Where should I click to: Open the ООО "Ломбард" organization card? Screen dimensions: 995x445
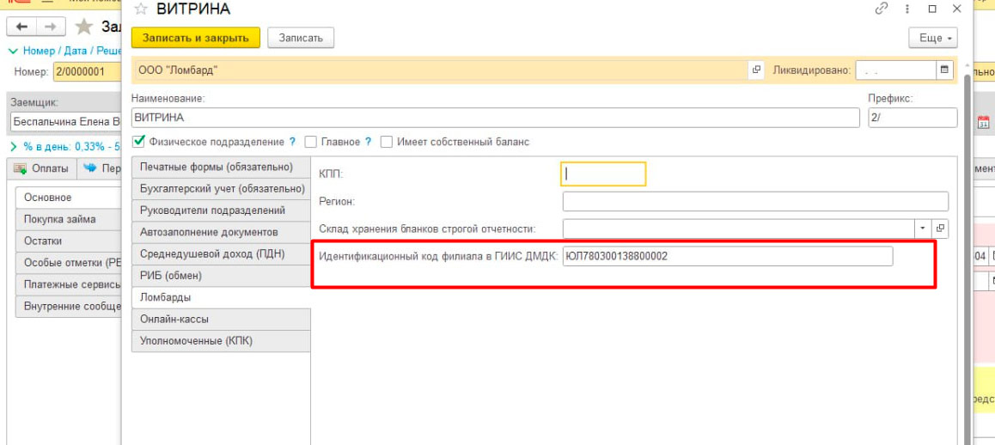[x=756, y=70]
